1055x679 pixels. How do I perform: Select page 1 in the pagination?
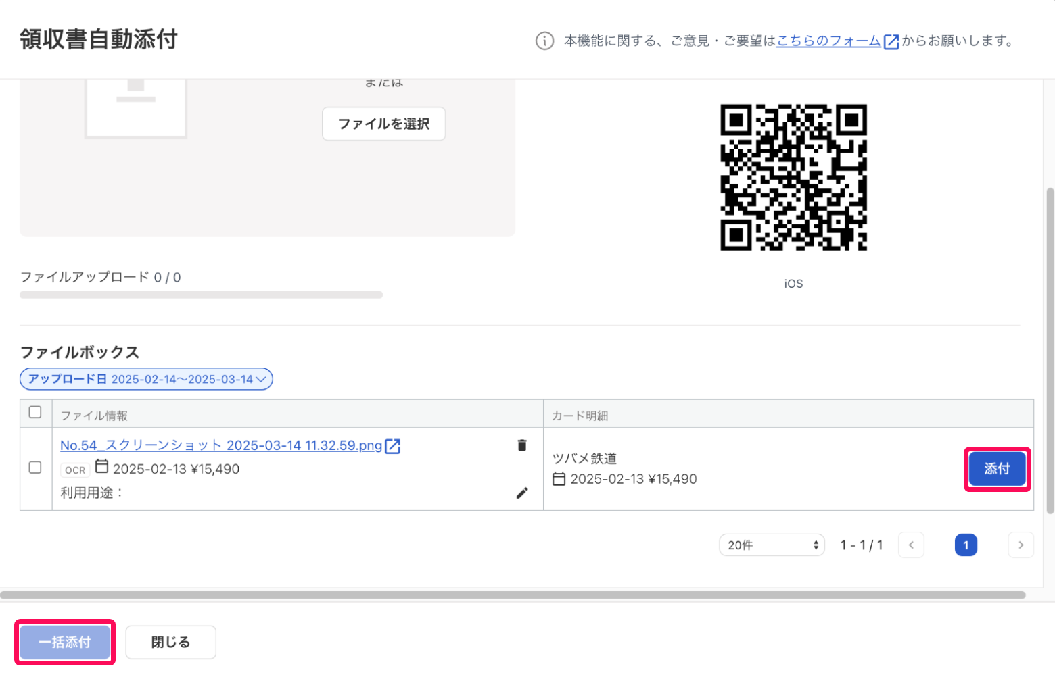966,545
